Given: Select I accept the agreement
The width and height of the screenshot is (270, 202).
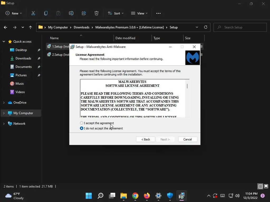Looking at the screenshot, I should pyautogui.click(x=97, y=123).
